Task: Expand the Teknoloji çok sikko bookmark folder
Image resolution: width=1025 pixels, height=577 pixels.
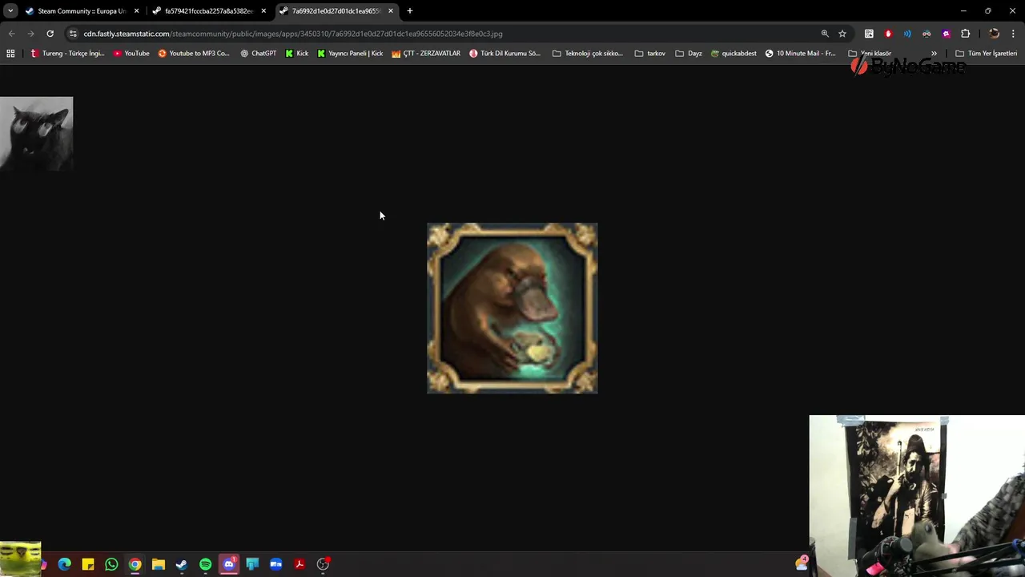Action: (x=587, y=54)
